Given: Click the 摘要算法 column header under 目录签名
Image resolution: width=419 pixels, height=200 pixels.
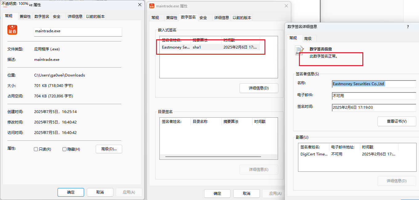Looking at the screenshot, I should [x=237, y=122].
